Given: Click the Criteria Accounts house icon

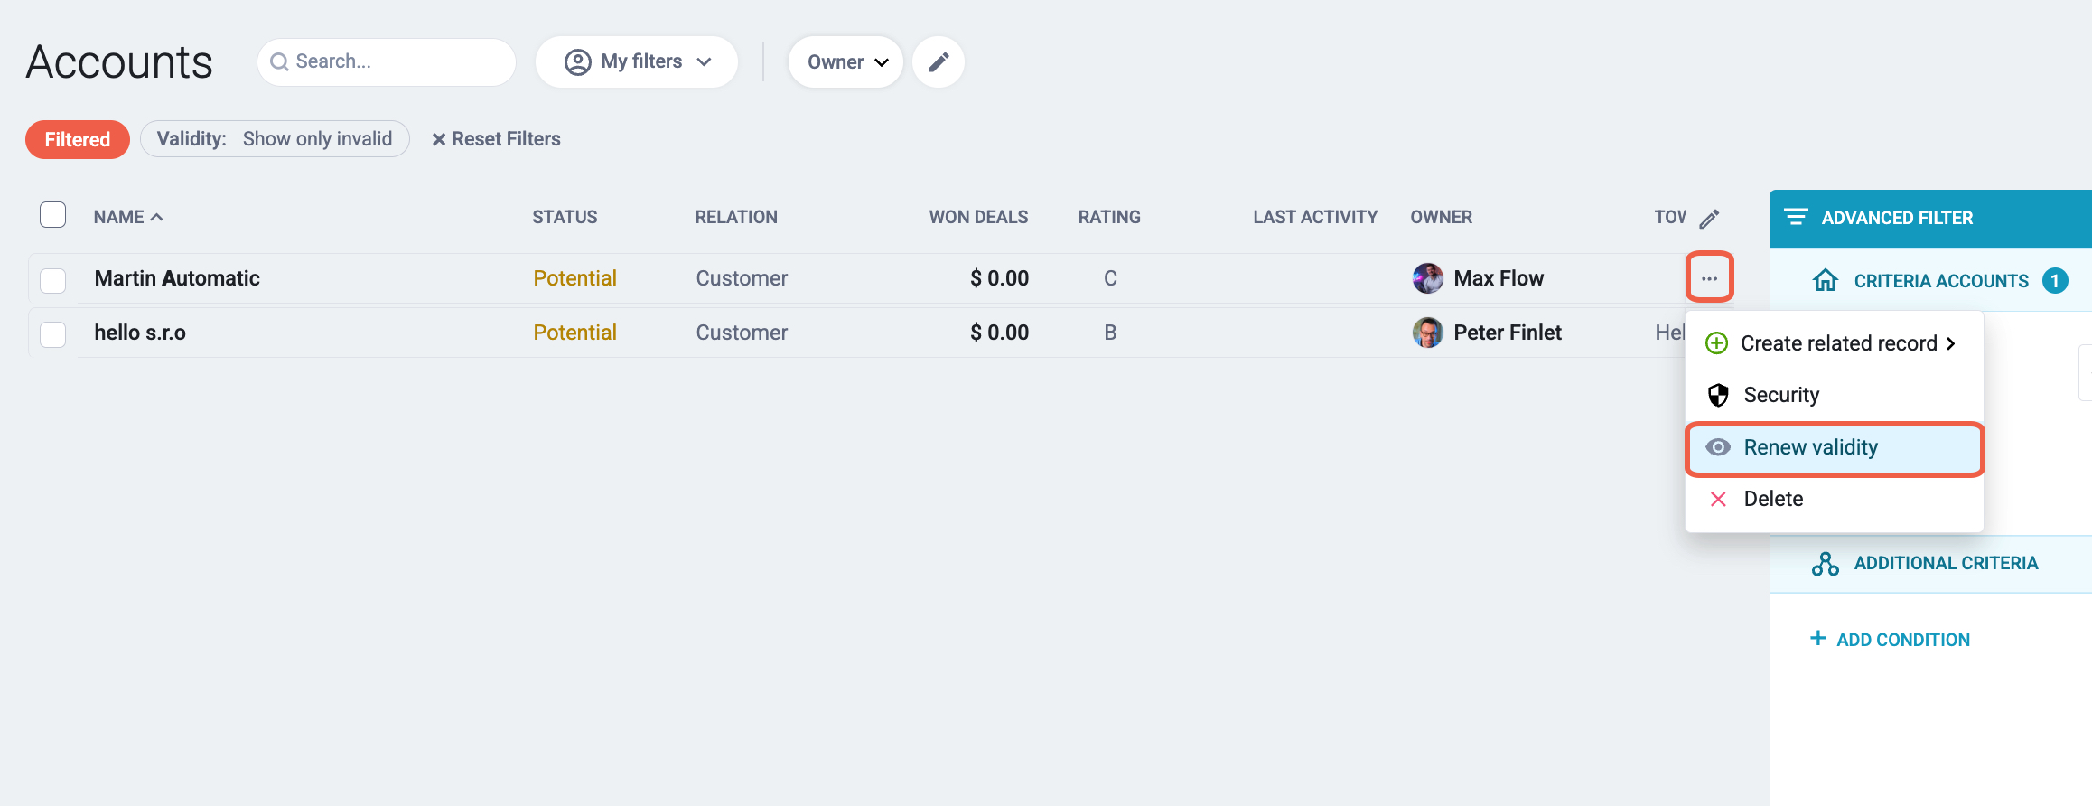Looking at the screenshot, I should (x=1826, y=280).
